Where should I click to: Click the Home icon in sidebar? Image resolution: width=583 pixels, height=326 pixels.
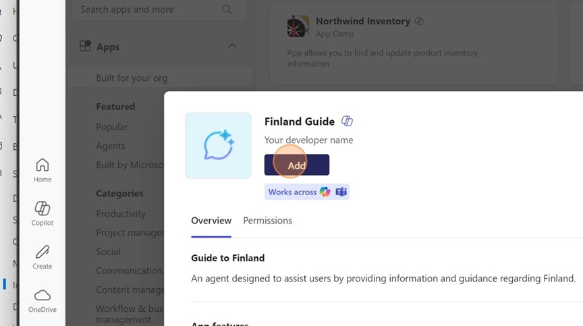coord(42,166)
